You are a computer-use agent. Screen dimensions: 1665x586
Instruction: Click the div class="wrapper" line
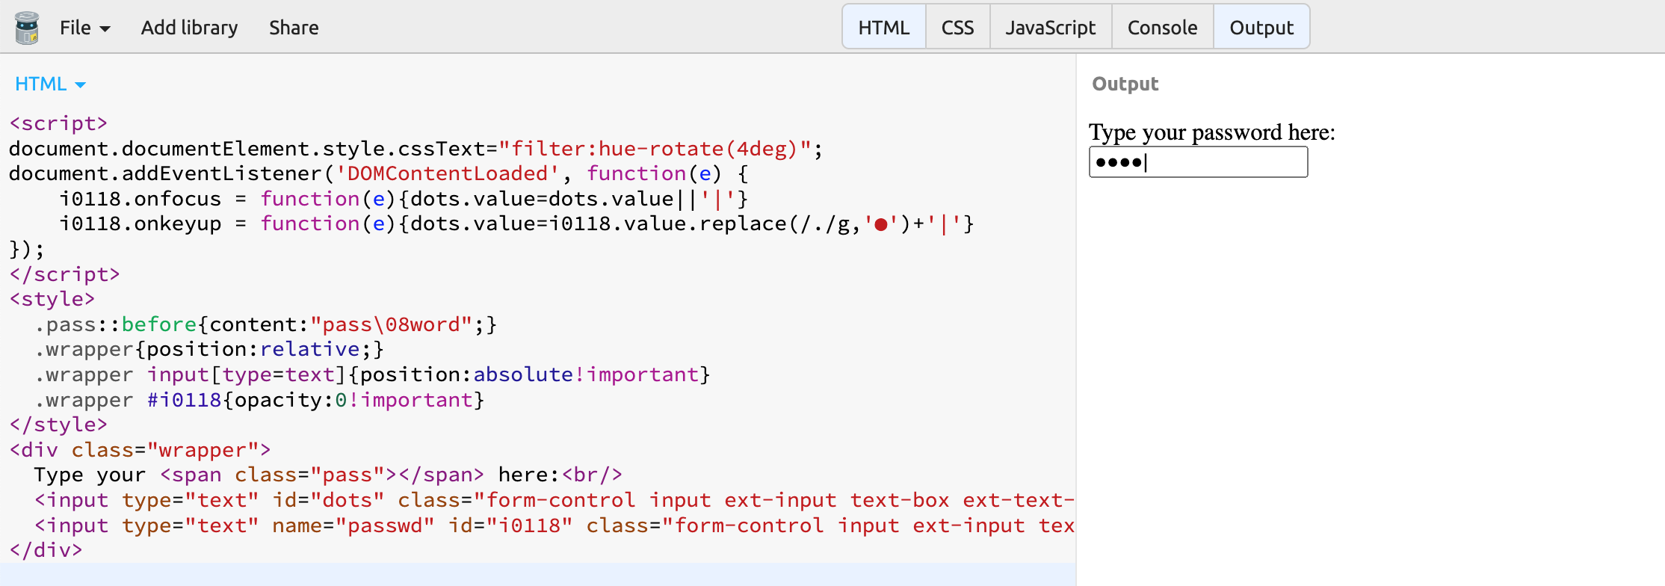click(140, 450)
